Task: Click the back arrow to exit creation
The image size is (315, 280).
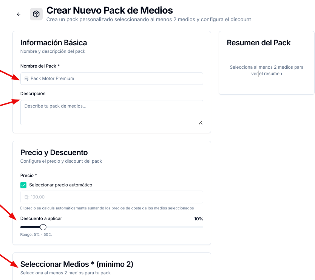Action: click(19, 14)
